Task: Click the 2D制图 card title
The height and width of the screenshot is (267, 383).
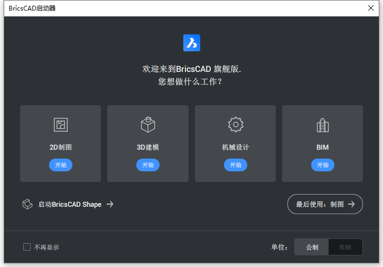Action: click(x=61, y=147)
